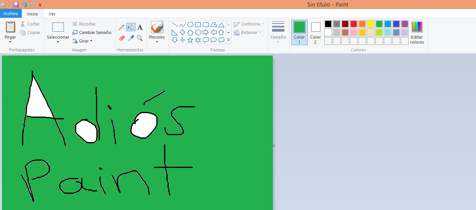Click the Copiar button
The image size is (476, 210).
(30, 32)
